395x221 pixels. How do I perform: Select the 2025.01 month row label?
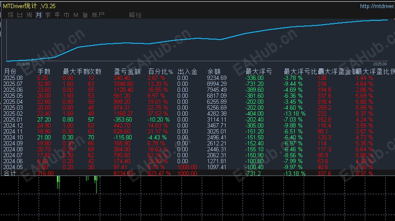click(x=13, y=120)
